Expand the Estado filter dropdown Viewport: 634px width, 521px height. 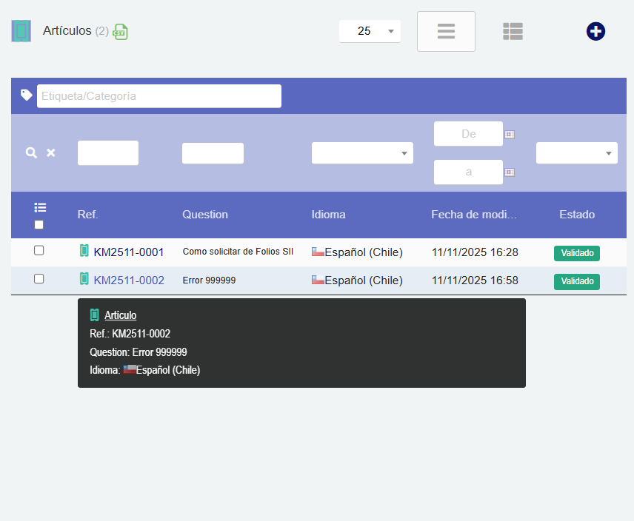pyautogui.click(x=576, y=153)
